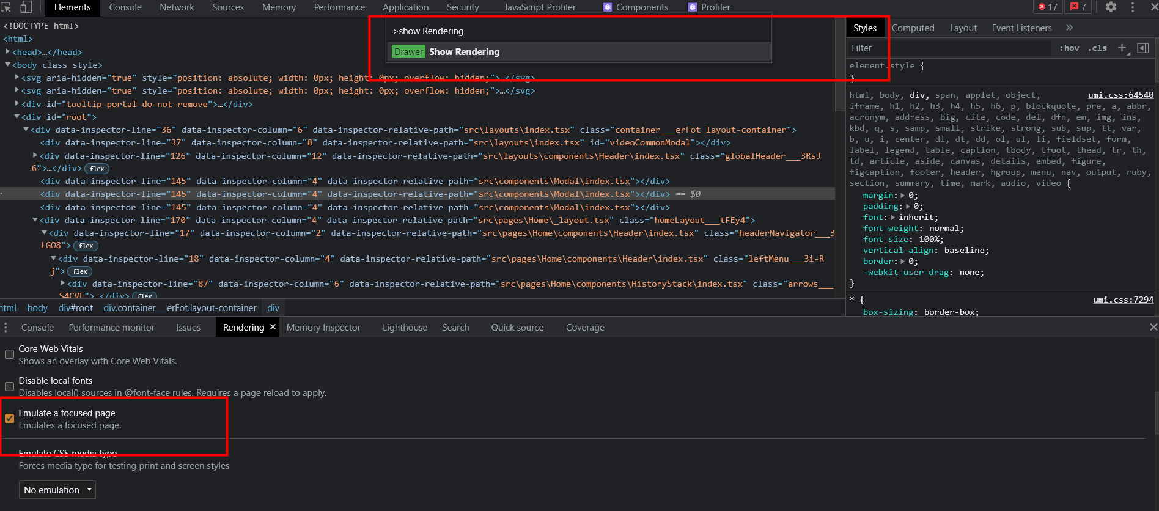Image resolution: width=1159 pixels, height=511 pixels.
Task: Open the DevTools three-dot customize menu
Action: pos(1133,7)
